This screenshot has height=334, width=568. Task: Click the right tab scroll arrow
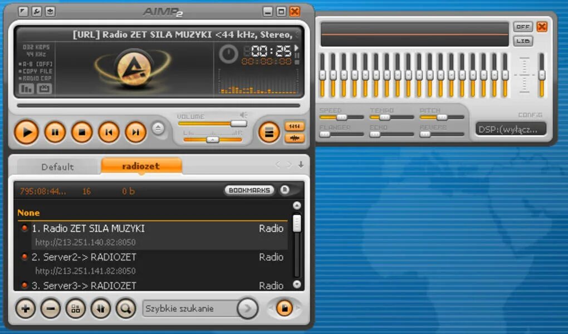[x=289, y=165]
